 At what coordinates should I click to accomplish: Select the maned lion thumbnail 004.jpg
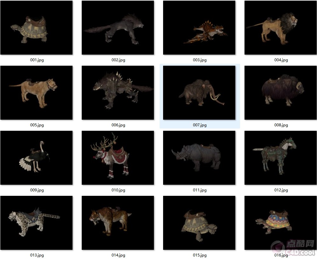tap(281, 28)
